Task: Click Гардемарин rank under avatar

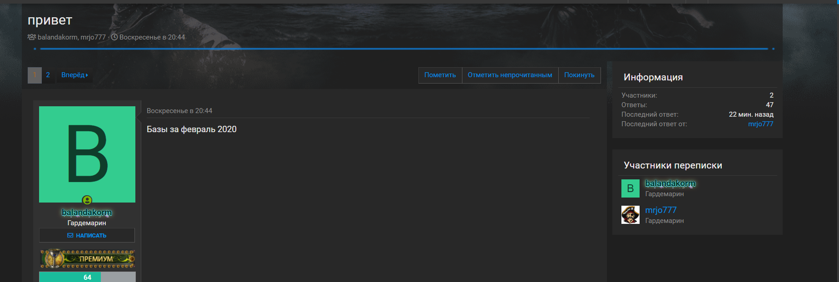Action: coord(87,223)
